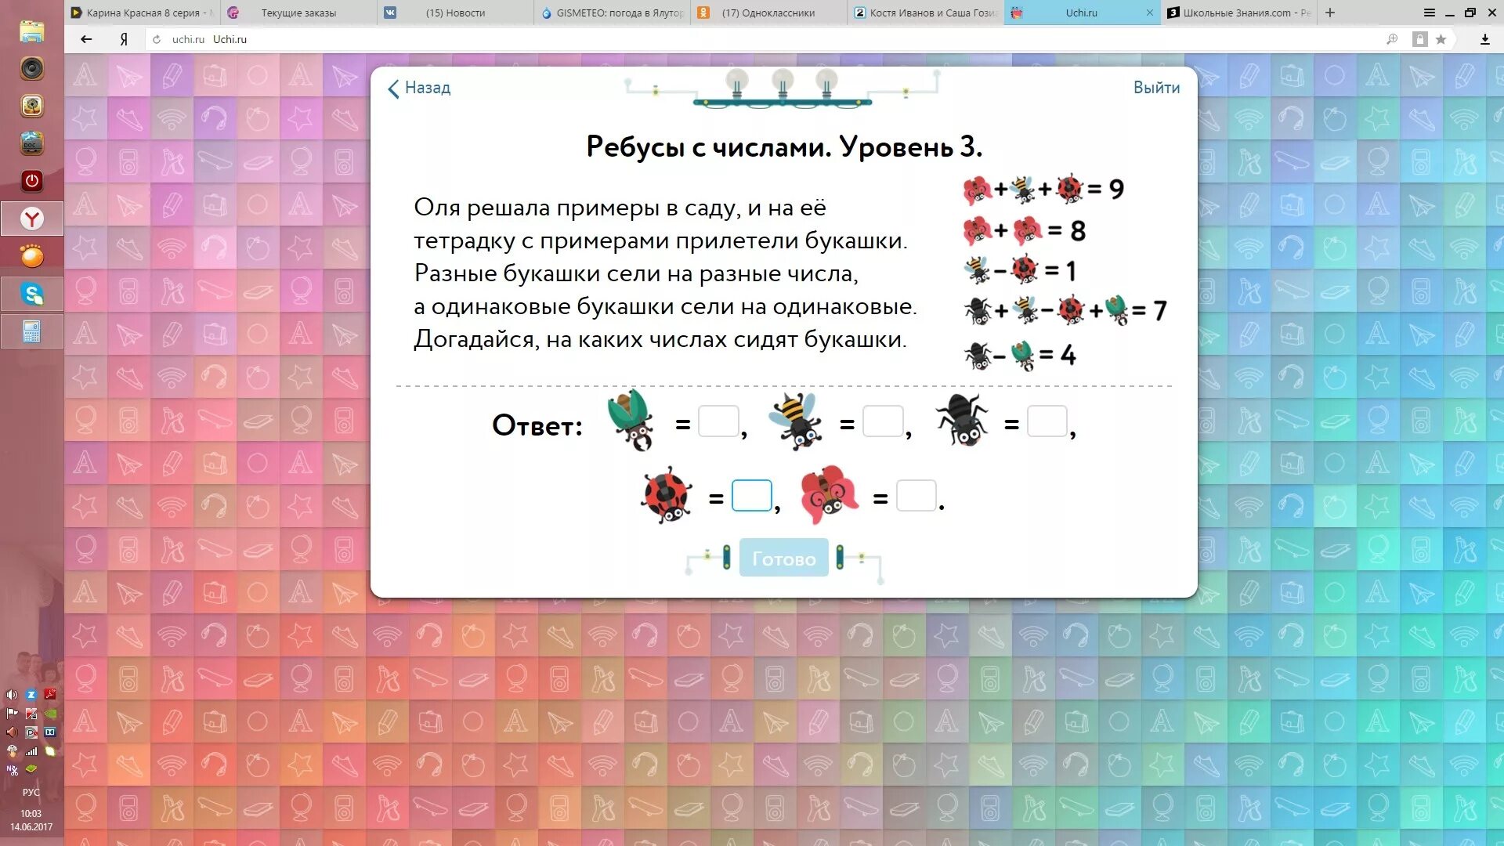Switch to GISMETEO weather tab

tap(615, 13)
